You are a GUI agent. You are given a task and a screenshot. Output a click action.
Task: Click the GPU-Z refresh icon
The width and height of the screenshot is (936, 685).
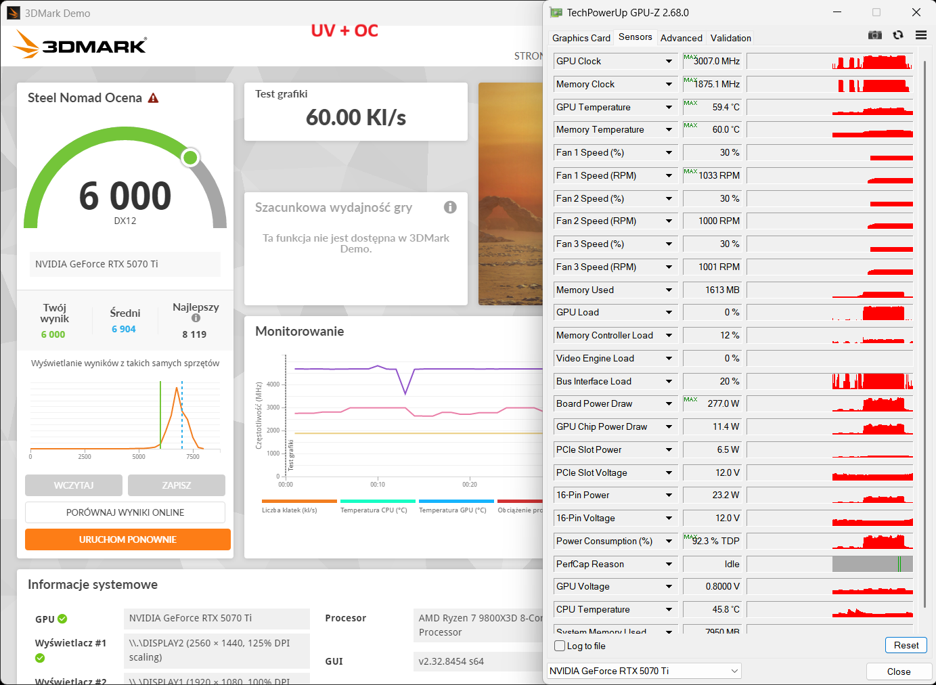click(x=898, y=35)
